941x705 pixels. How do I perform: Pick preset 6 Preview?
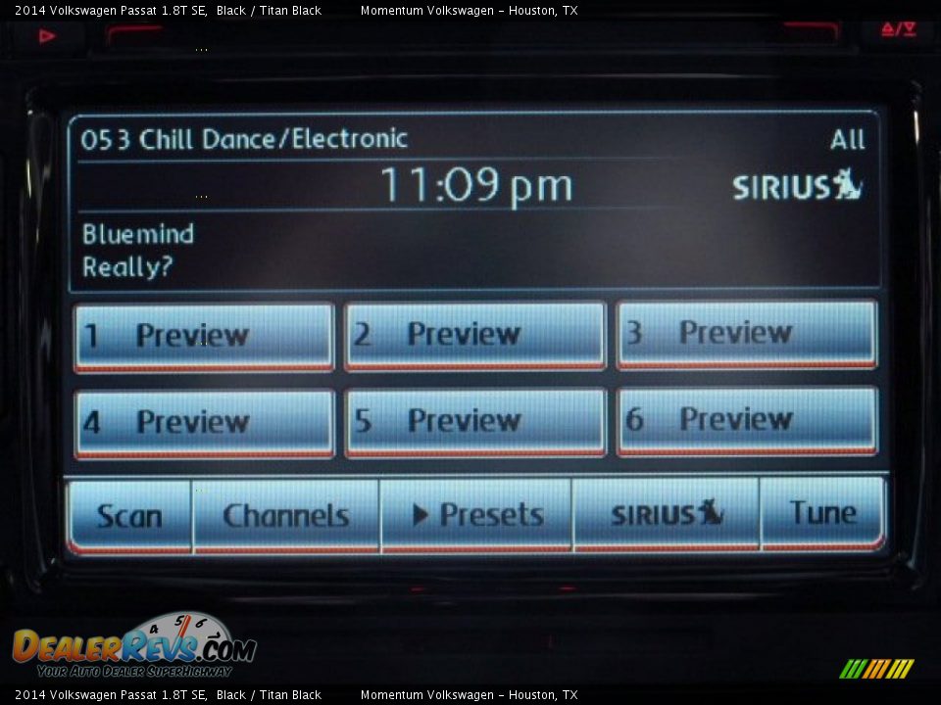[747, 421]
